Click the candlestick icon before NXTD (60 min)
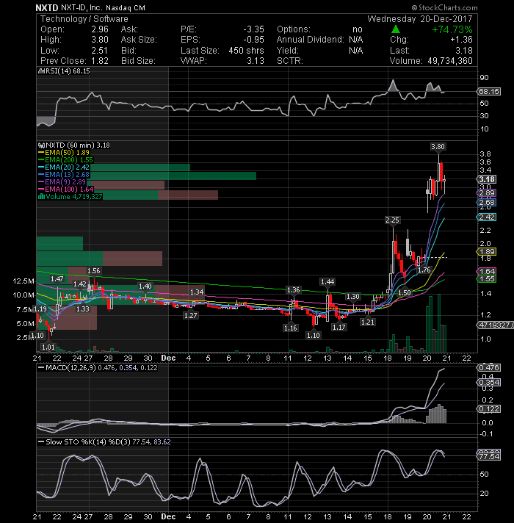514x523 pixels. point(41,145)
